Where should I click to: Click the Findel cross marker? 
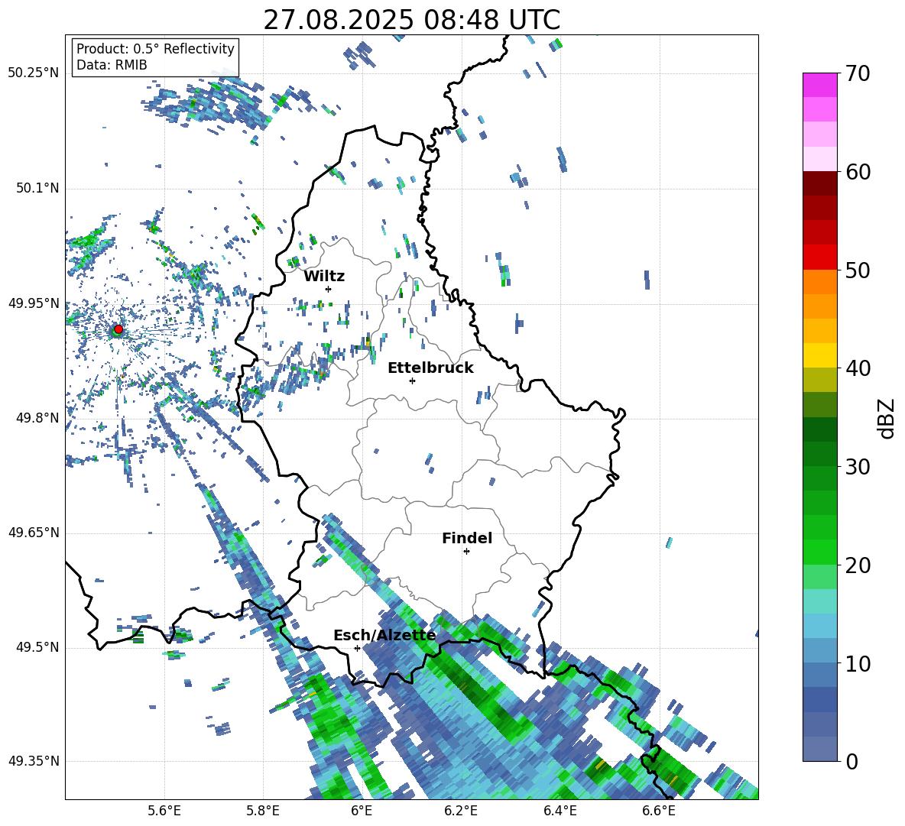[x=466, y=552]
